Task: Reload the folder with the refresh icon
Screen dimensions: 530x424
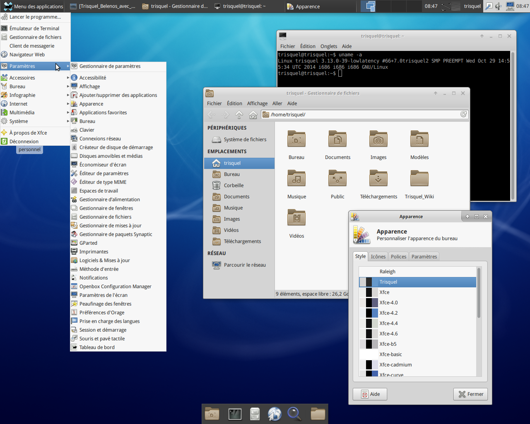Action: 463,114
